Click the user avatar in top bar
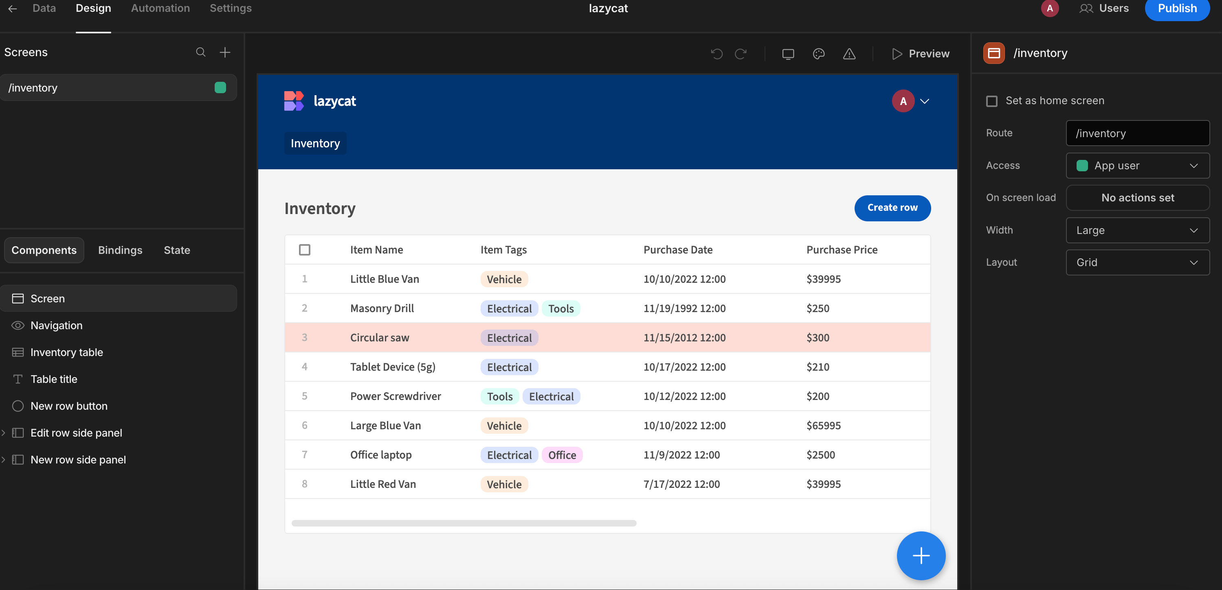 pyautogui.click(x=1049, y=8)
